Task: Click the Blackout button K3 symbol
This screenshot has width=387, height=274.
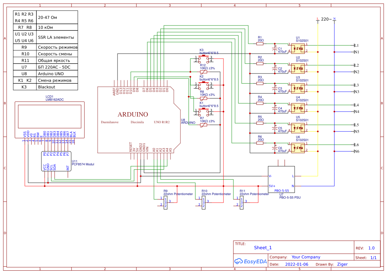Action: click(x=204, y=59)
